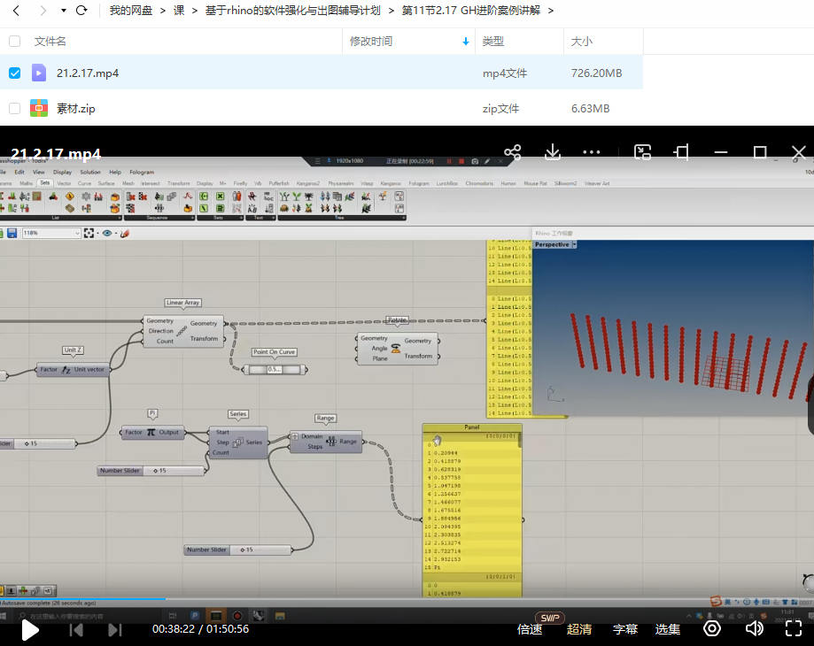
Task: Open the more options ellipsis menu
Action: click(x=592, y=152)
